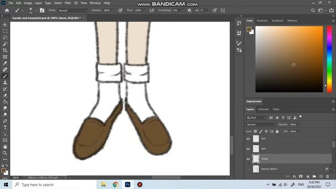
Task: Select the shoes layer thumbnail
Action: click(256, 159)
